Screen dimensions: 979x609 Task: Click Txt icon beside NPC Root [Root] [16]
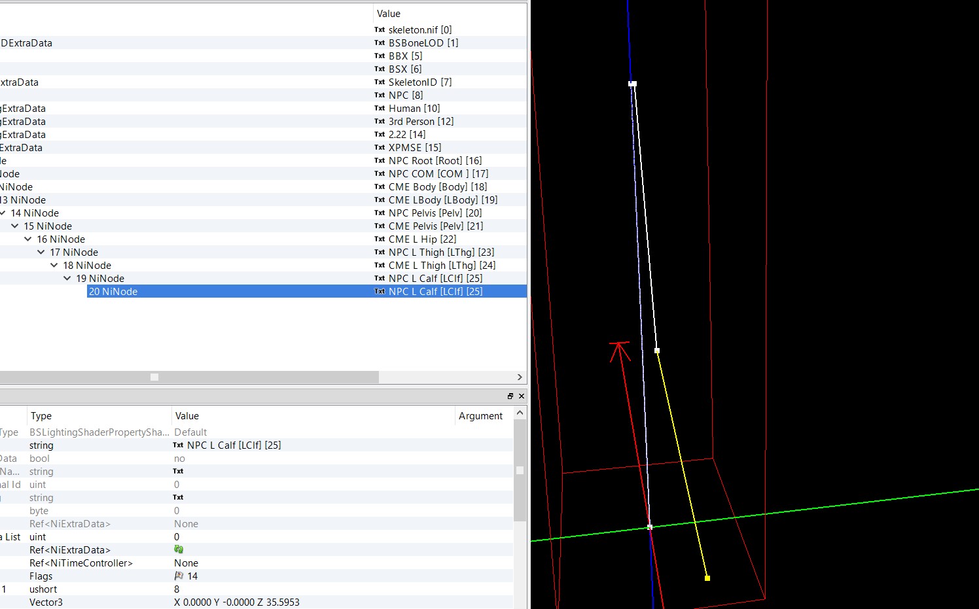(x=380, y=161)
